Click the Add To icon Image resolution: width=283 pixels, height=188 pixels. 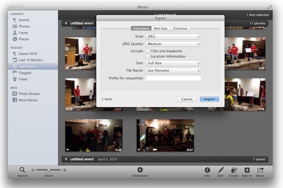(x=247, y=170)
